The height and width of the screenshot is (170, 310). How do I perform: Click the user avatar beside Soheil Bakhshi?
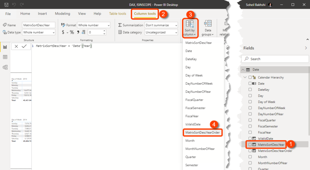click(270, 5)
